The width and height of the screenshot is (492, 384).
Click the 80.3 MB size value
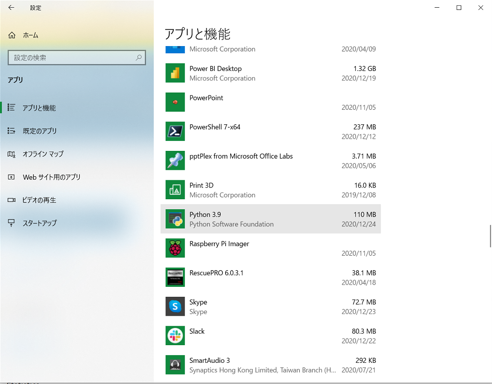(364, 331)
